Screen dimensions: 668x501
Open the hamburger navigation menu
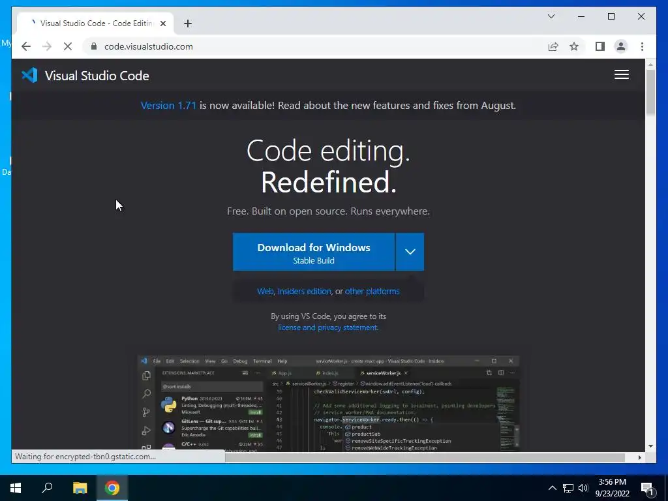tap(622, 74)
